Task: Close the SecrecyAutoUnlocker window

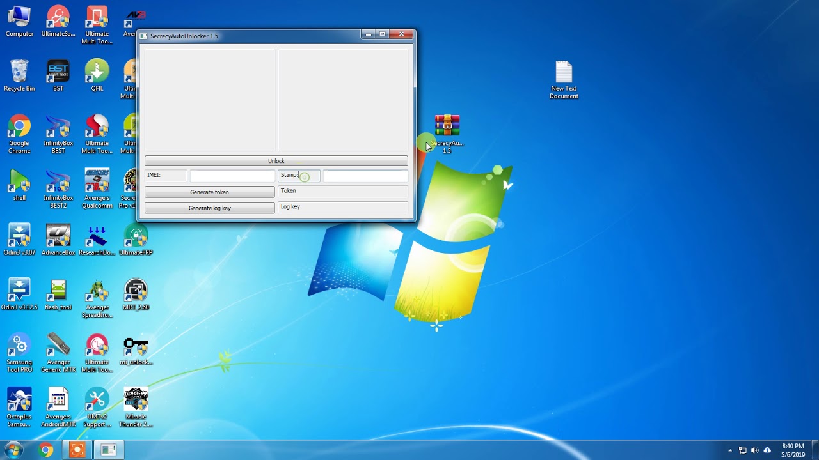Action: coord(402,34)
